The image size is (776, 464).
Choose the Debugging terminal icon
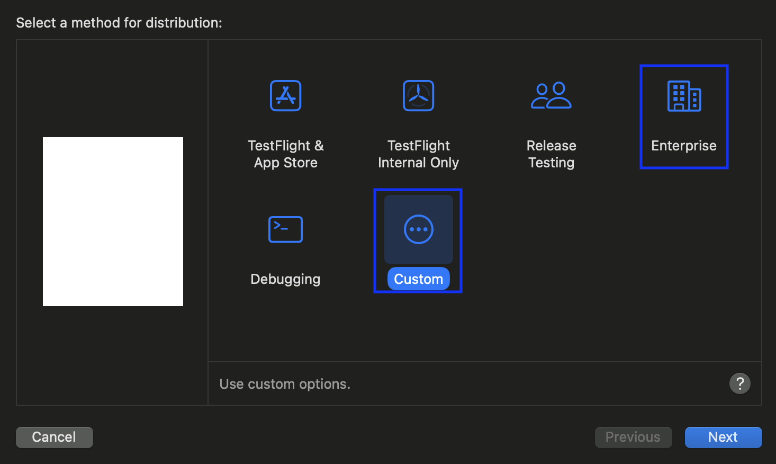[x=285, y=229]
